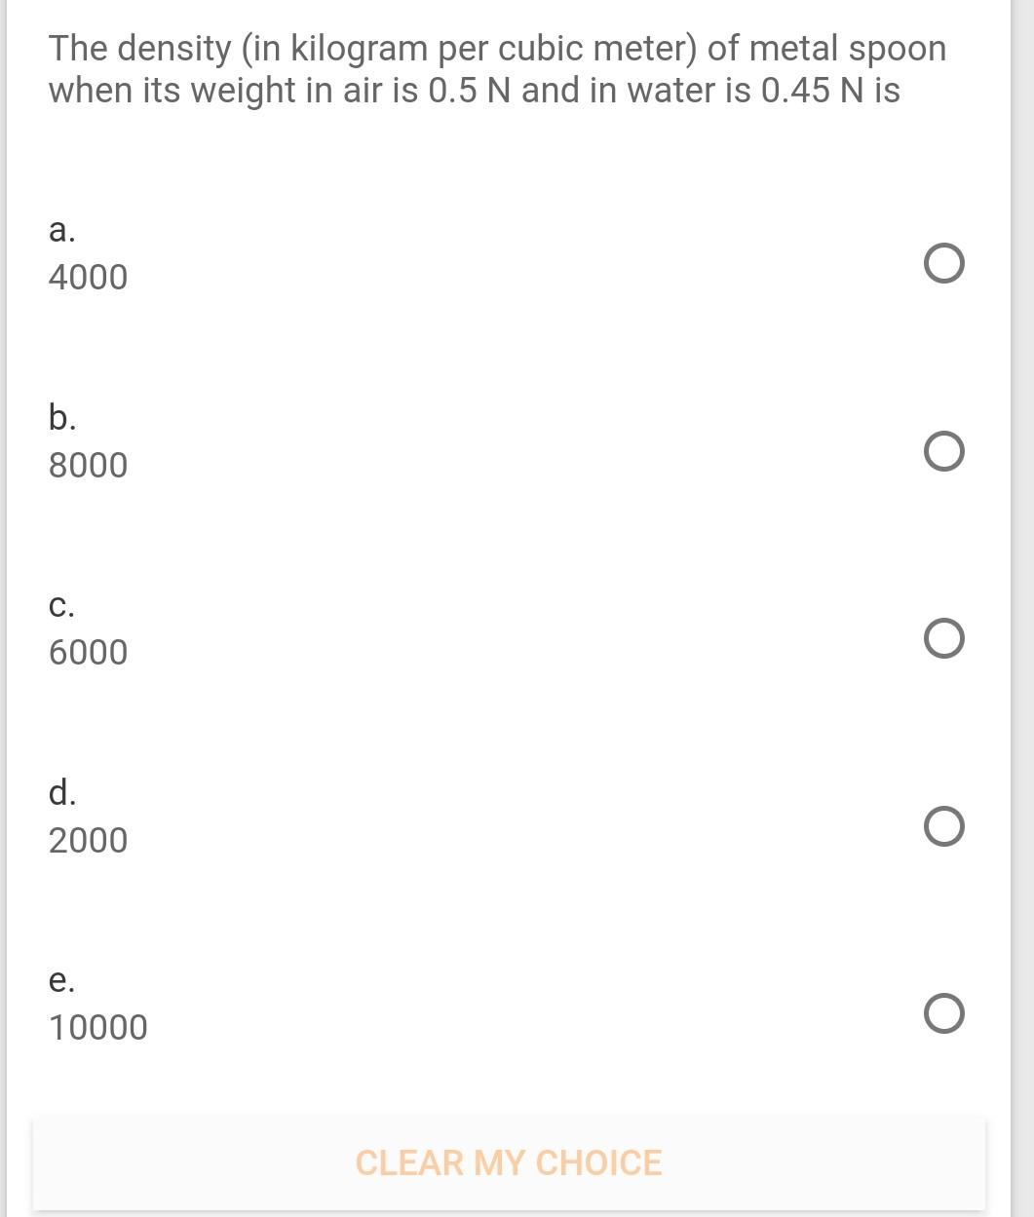Click the option label letter d
The height and width of the screenshot is (1217, 1034).
[61, 794]
